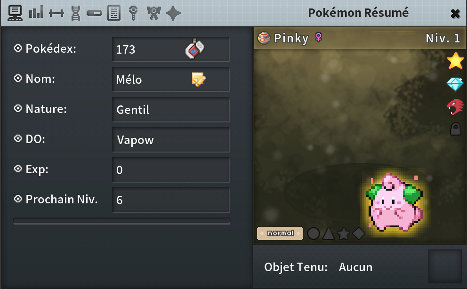Click the empty held item slot
The width and height of the screenshot is (467, 289).
445,266
